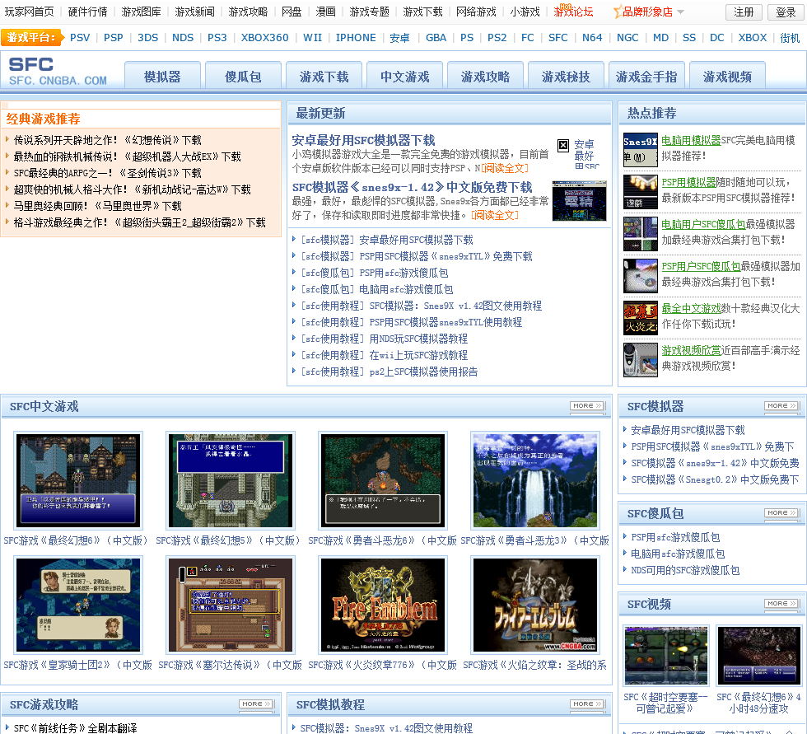
Task: Select the IPHONE platform link
Action: point(356,38)
